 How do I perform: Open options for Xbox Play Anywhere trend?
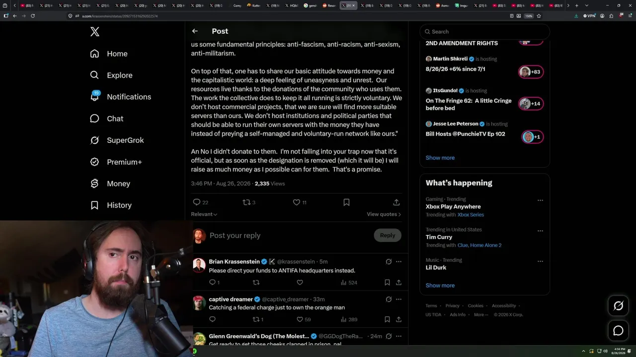pyautogui.click(x=540, y=200)
